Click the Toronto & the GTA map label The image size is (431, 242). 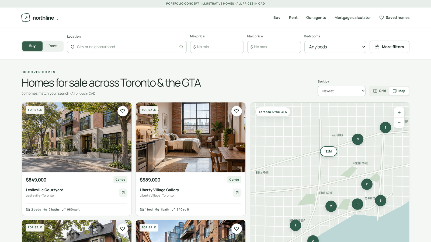(273, 112)
